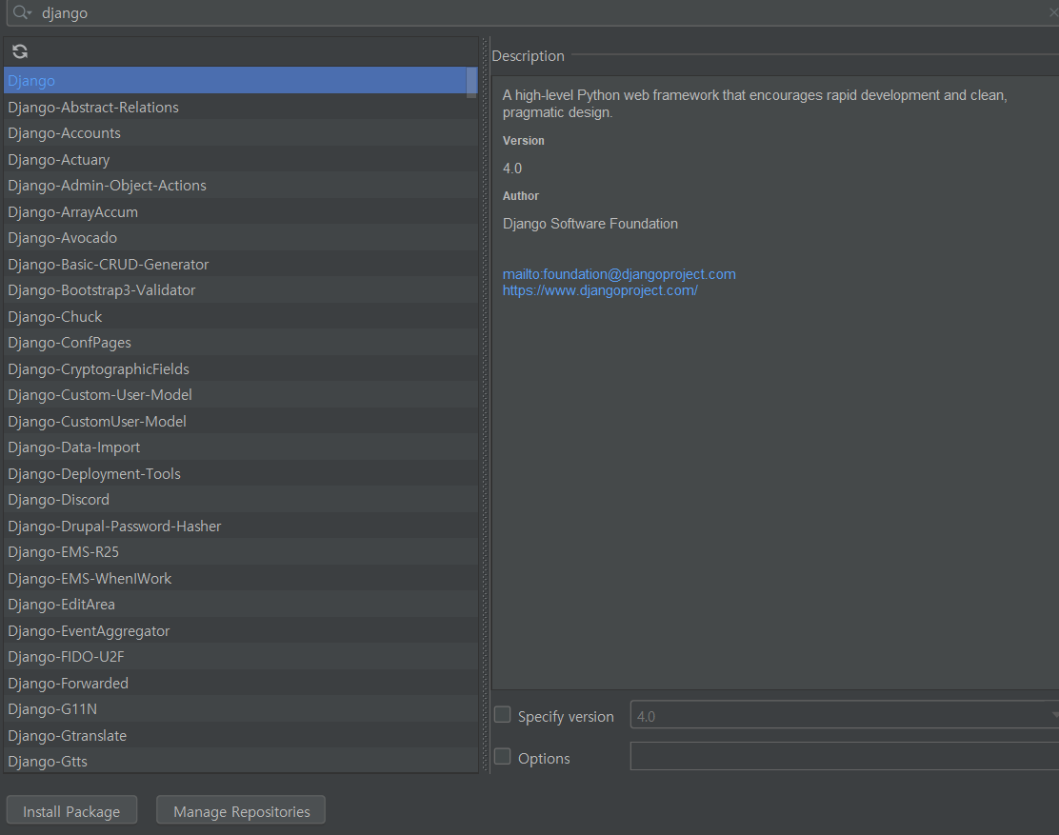
Task: Open the mailto foundation@djangoproject.com link
Action: pos(619,274)
